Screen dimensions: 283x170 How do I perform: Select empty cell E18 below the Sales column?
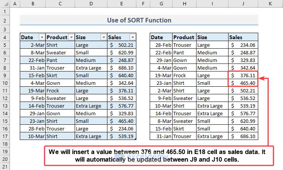pyautogui.click(x=122, y=144)
